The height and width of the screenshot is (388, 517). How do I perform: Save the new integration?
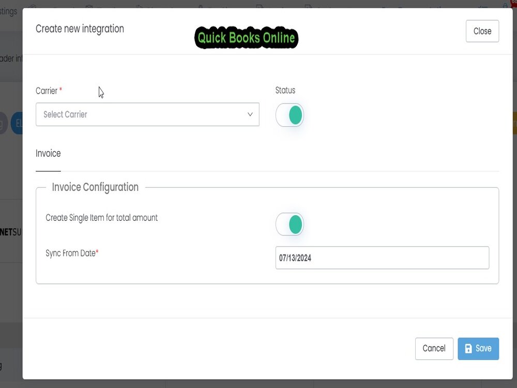[478, 348]
